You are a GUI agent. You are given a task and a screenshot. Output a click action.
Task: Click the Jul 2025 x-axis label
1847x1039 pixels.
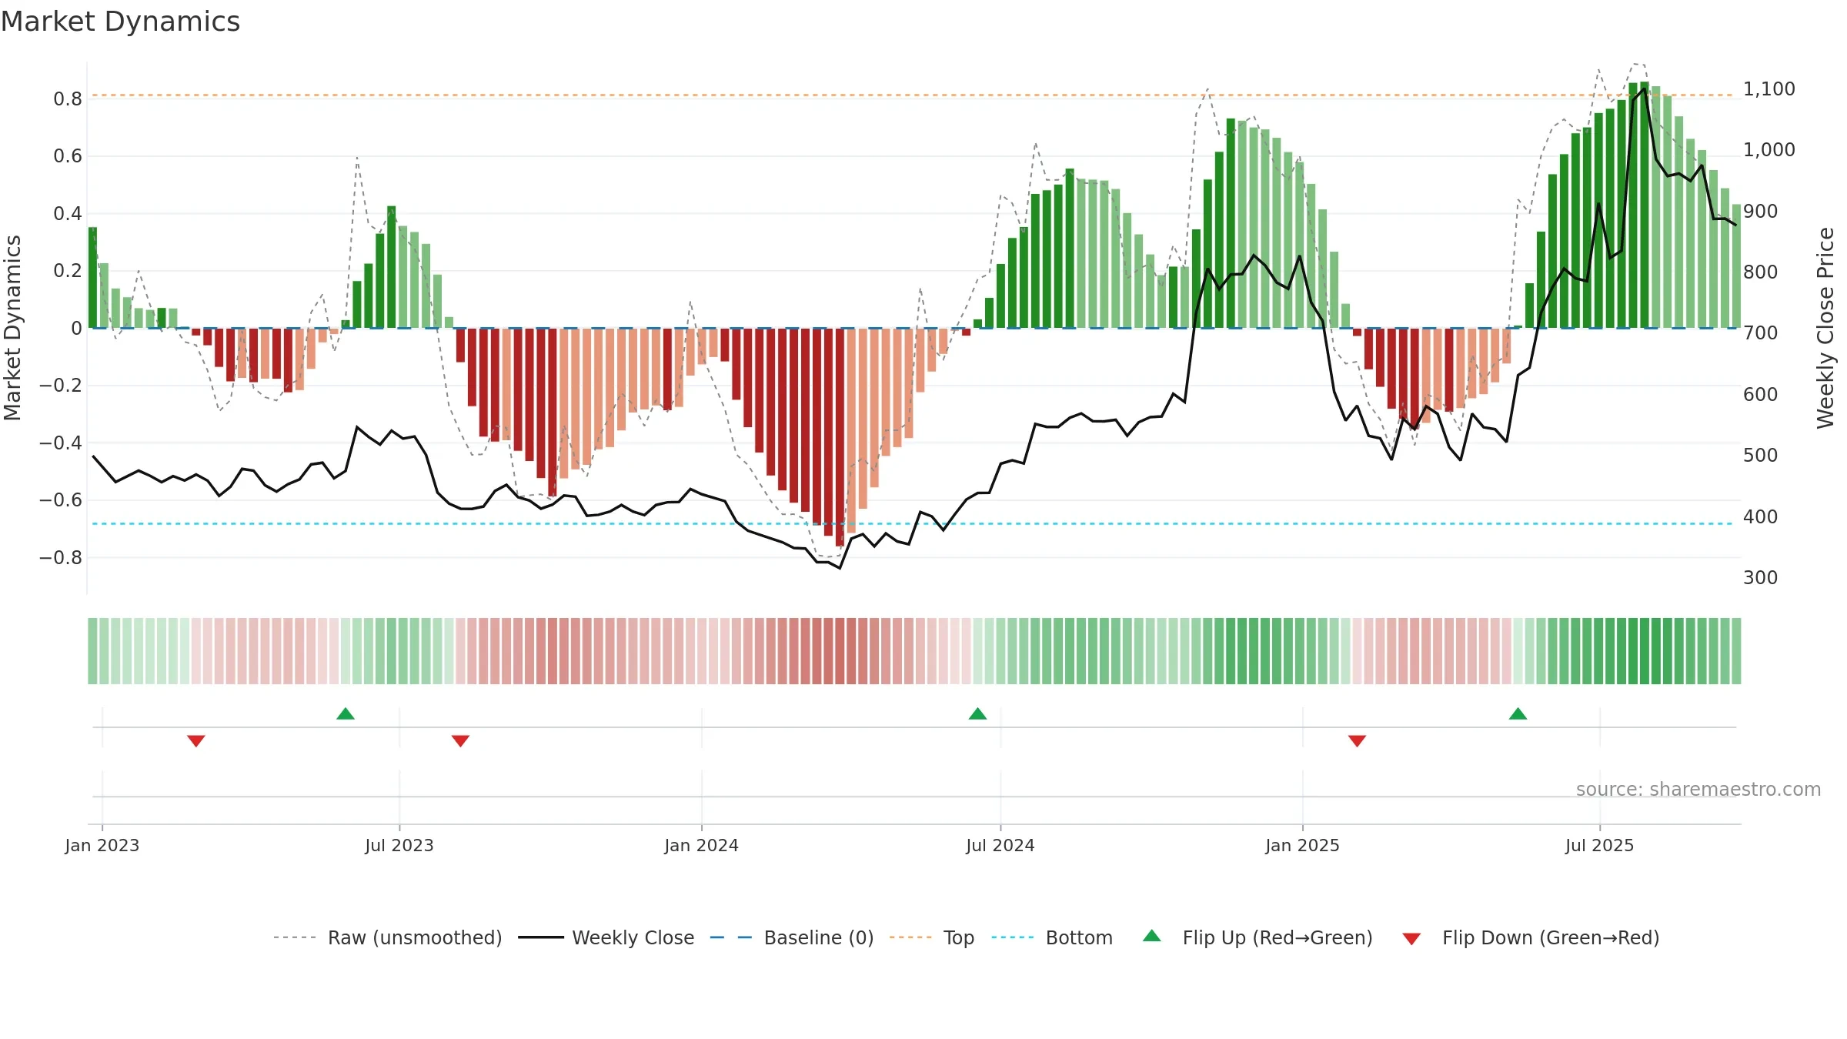[x=1600, y=845]
